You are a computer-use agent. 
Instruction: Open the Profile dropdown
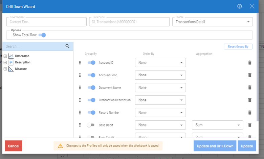pos(212,22)
